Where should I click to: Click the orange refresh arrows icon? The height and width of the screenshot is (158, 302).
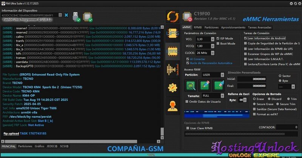(173, 17)
